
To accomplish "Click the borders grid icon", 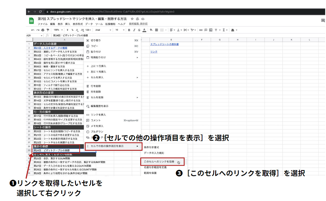I will pyautogui.click(x=156, y=30).
